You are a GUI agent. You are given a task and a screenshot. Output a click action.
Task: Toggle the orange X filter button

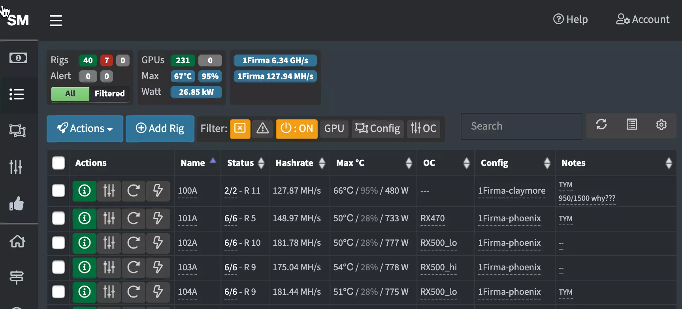(240, 128)
